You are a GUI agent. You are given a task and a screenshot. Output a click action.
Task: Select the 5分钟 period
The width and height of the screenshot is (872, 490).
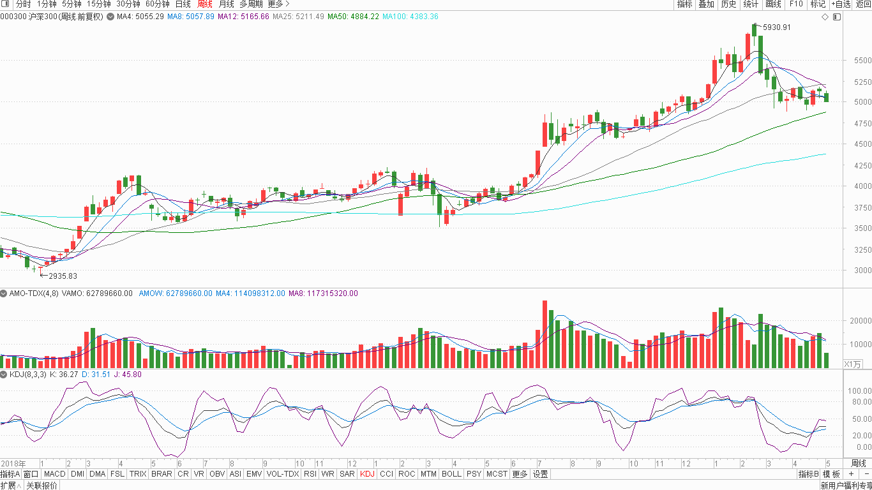point(71,4)
